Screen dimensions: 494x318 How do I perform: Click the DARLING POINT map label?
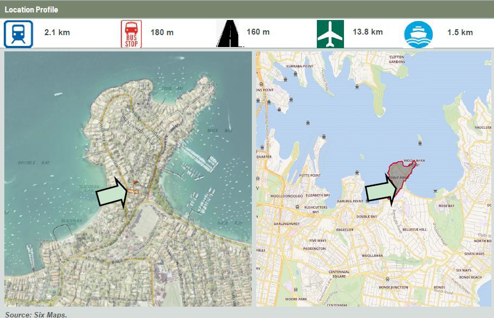pyautogui.click(x=350, y=201)
